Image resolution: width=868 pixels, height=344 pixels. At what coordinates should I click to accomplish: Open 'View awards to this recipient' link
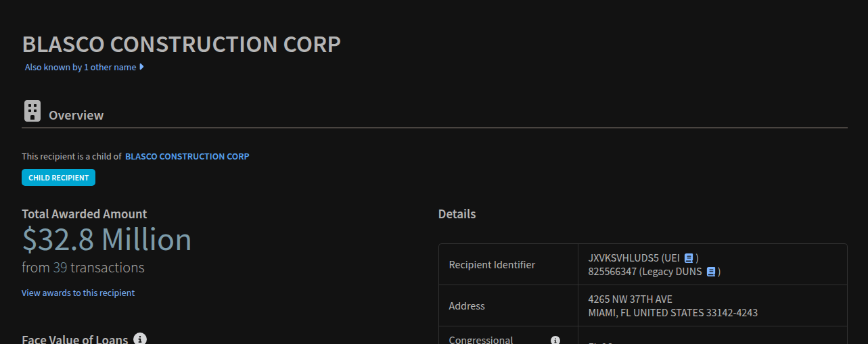coord(78,293)
